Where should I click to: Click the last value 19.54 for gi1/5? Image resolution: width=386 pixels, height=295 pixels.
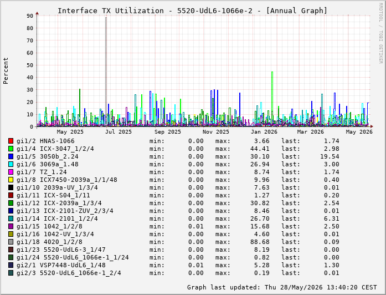pos(330,156)
